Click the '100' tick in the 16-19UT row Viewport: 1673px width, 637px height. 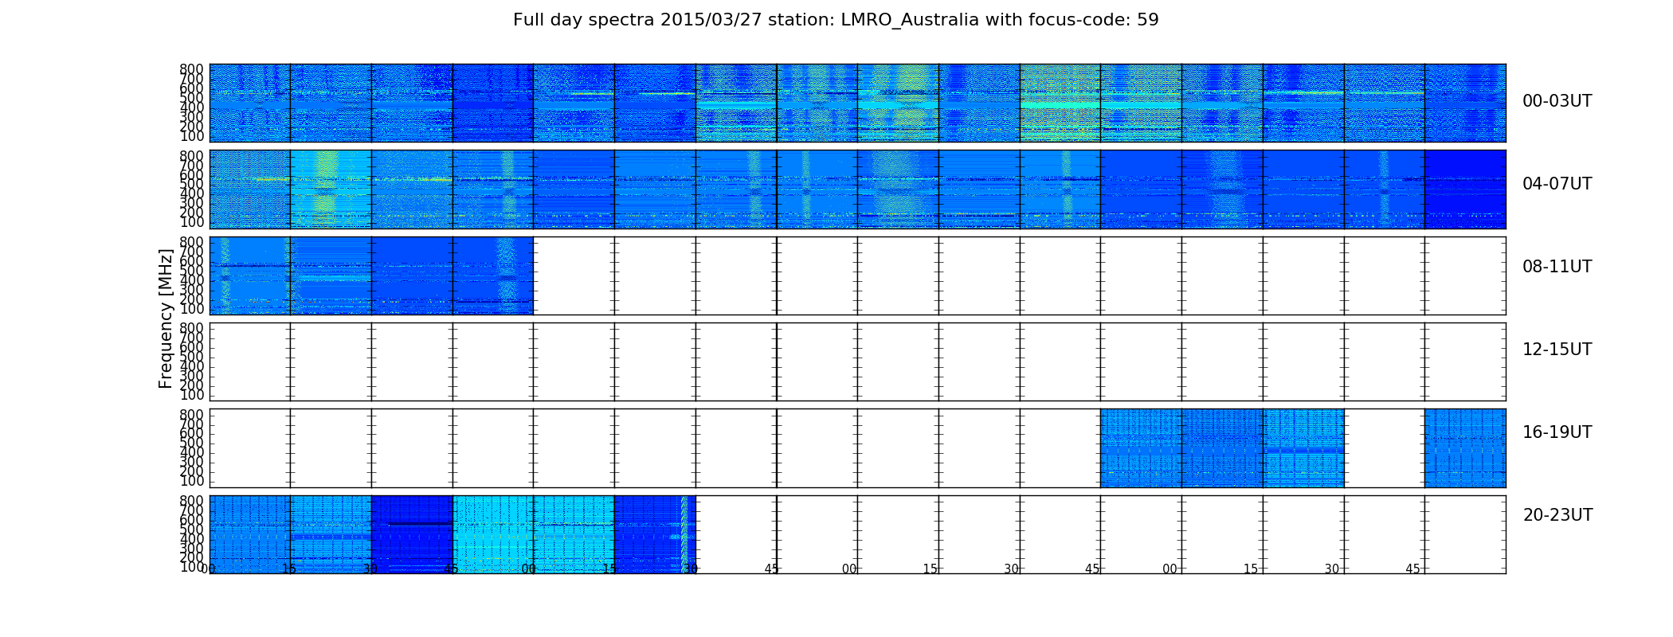click(x=191, y=481)
